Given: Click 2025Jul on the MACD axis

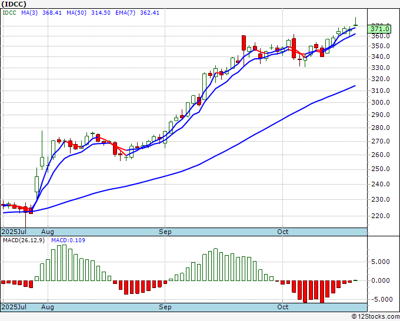Looking at the screenshot, I should (x=14, y=307).
